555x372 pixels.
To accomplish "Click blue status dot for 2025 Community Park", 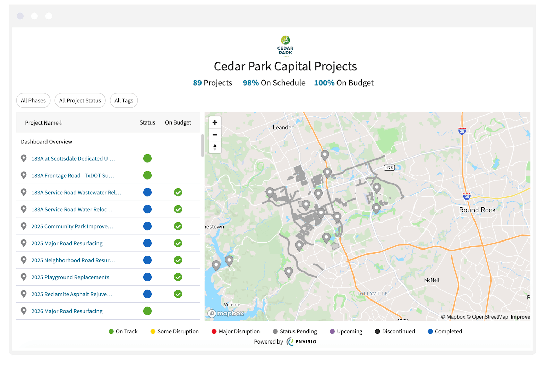I will [147, 226].
